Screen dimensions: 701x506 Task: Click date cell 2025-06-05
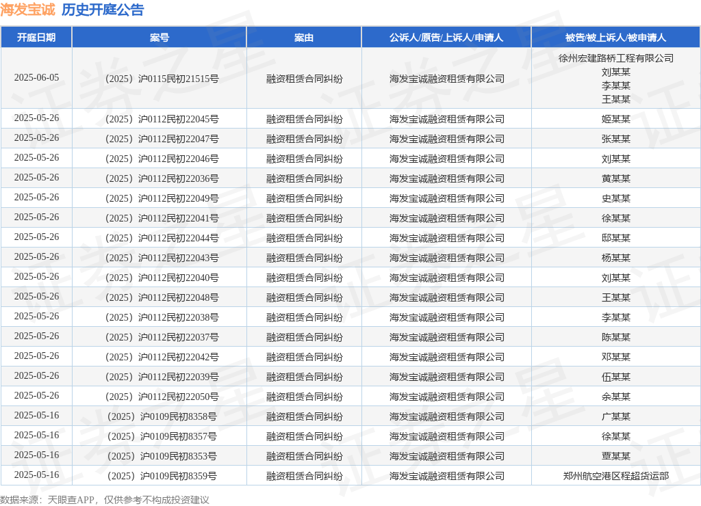click(36, 78)
